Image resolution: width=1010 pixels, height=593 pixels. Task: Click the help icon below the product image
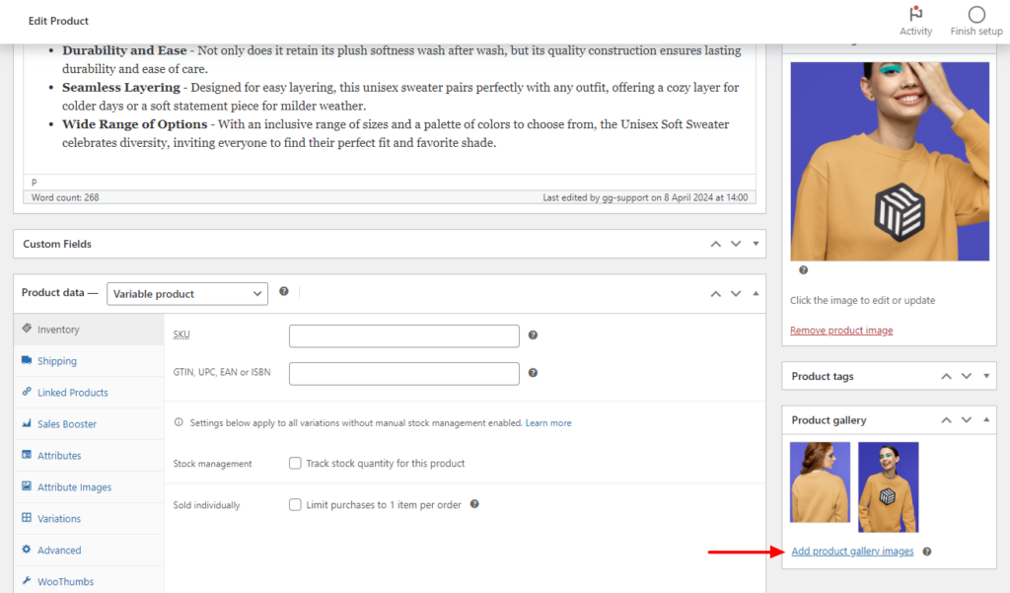pyautogui.click(x=803, y=269)
